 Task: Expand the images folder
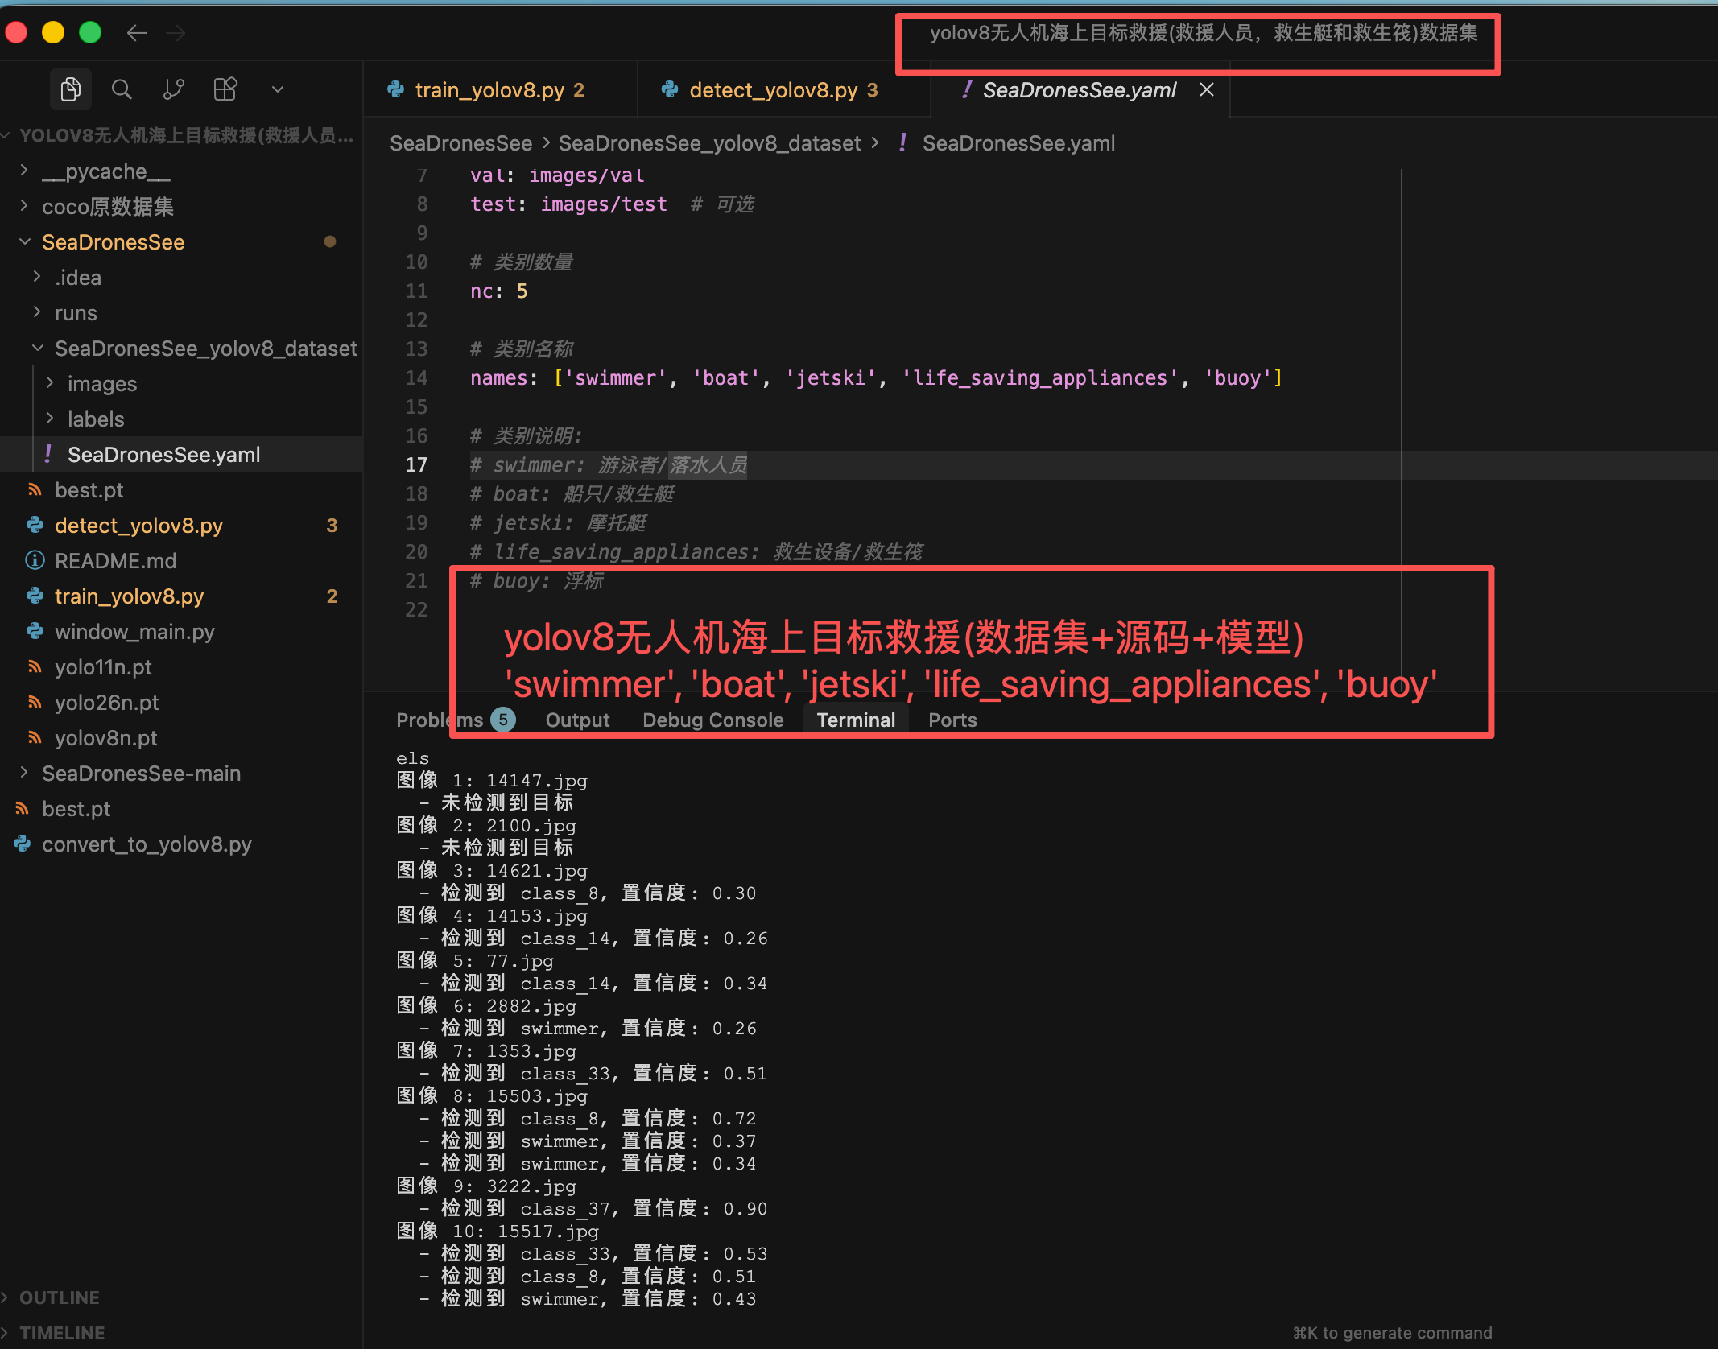coord(101,384)
